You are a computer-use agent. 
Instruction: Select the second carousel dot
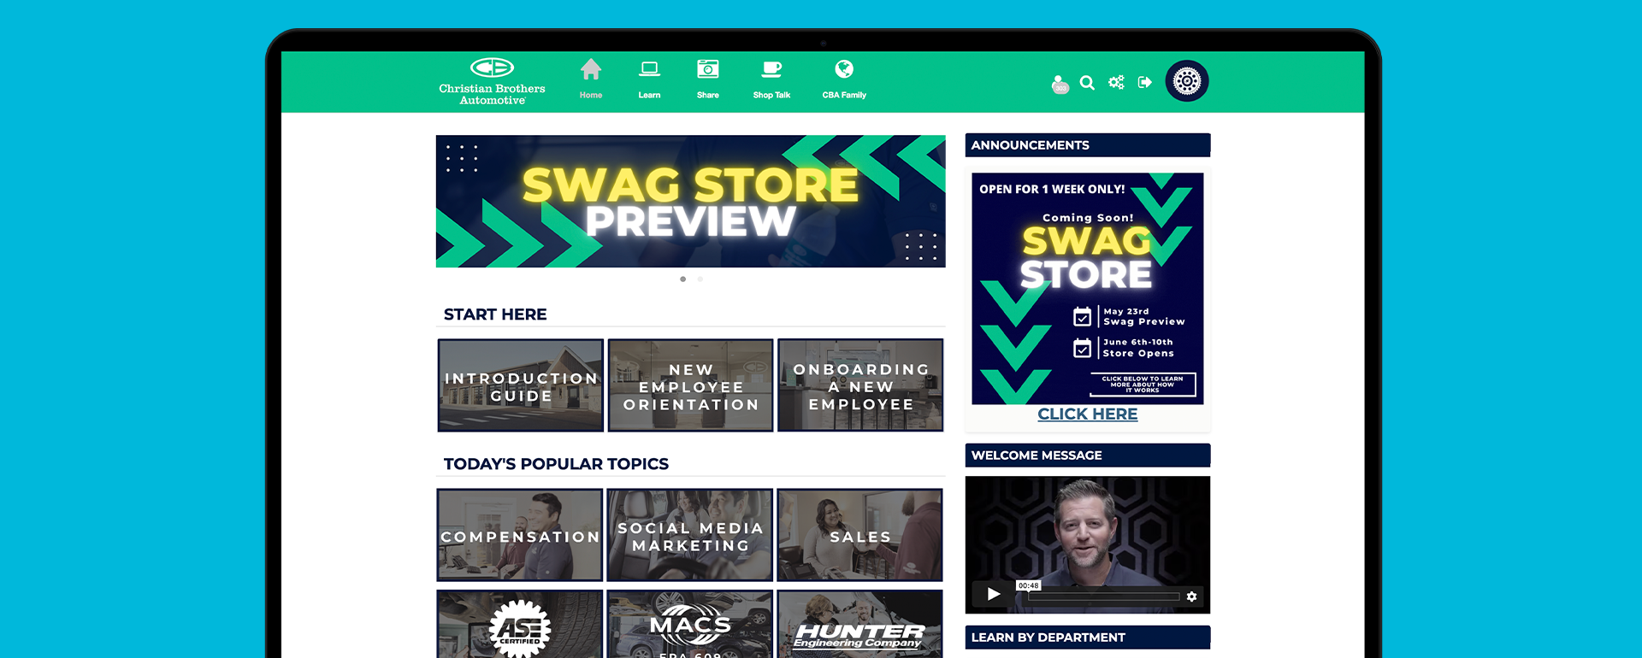tap(700, 279)
